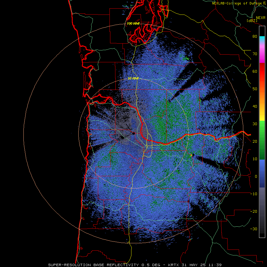The height and width of the screenshot is (267, 267).
Task: Click the red segment of the color scale
Action: pyautogui.click(x=262, y=71)
